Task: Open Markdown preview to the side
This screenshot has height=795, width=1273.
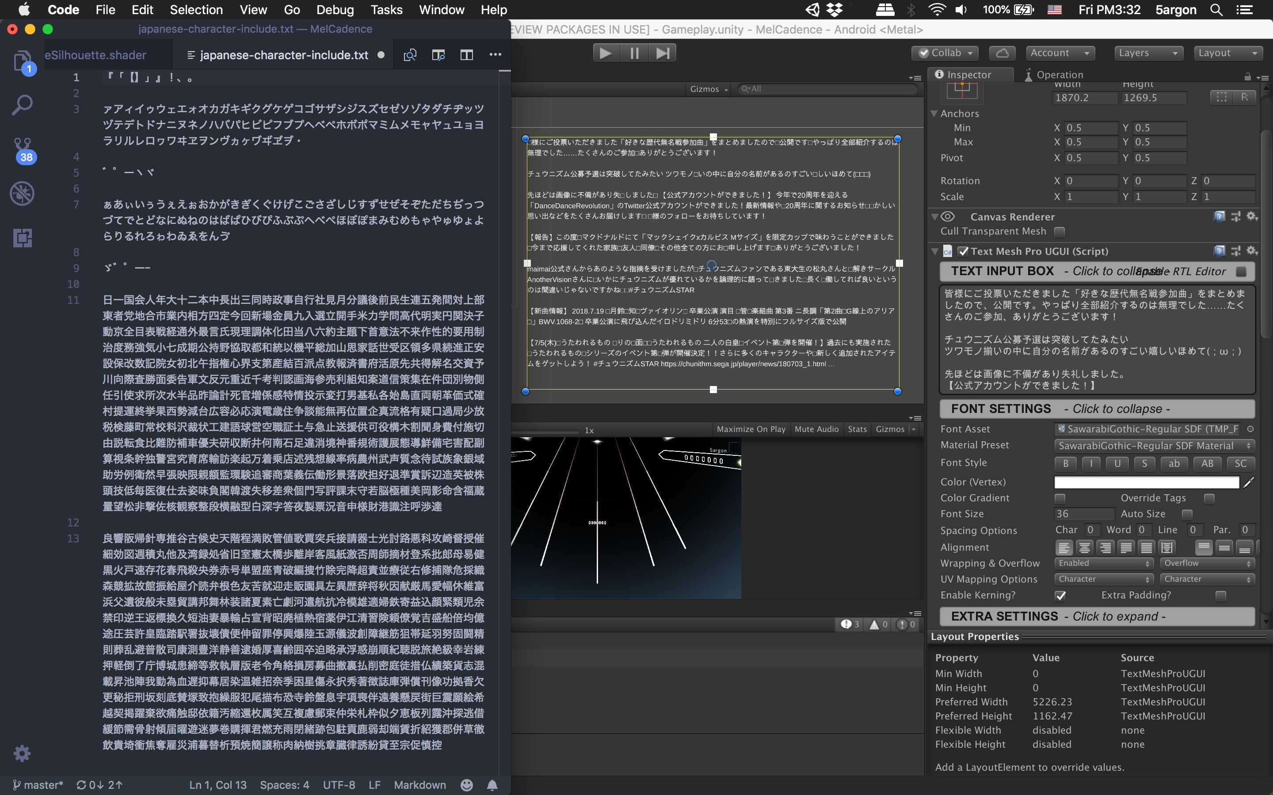Action: 438,55
